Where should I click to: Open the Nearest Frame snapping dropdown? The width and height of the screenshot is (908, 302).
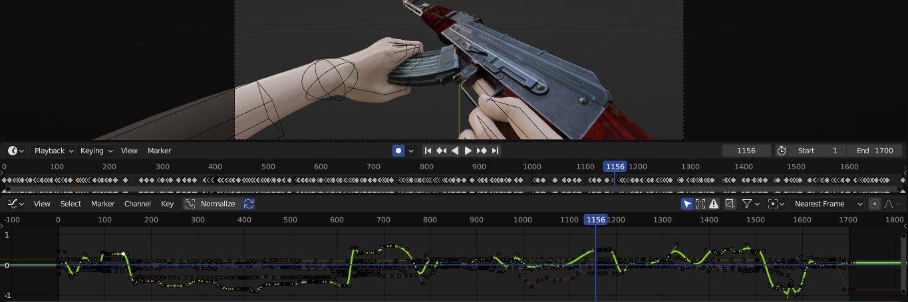point(828,204)
